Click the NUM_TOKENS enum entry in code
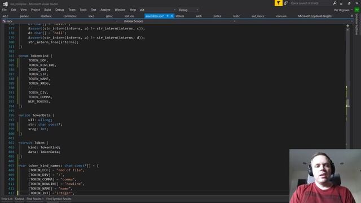The height and width of the screenshot is (203, 361). 39,101
